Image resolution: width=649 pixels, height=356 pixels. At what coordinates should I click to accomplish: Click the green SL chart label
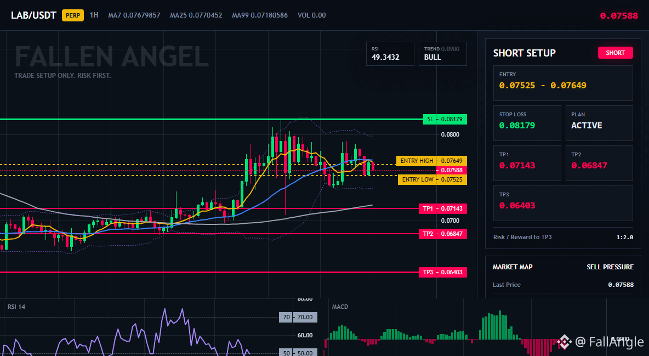[x=430, y=120]
